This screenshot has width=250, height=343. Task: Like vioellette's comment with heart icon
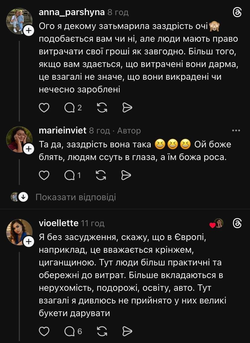pyautogui.click(x=44, y=331)
